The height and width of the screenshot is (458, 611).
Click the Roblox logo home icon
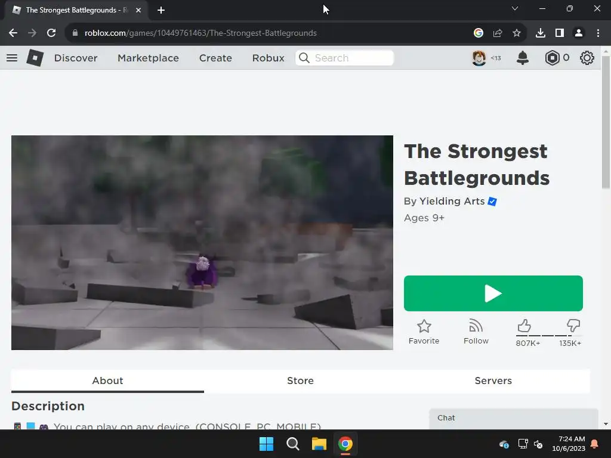pos(35,58)
